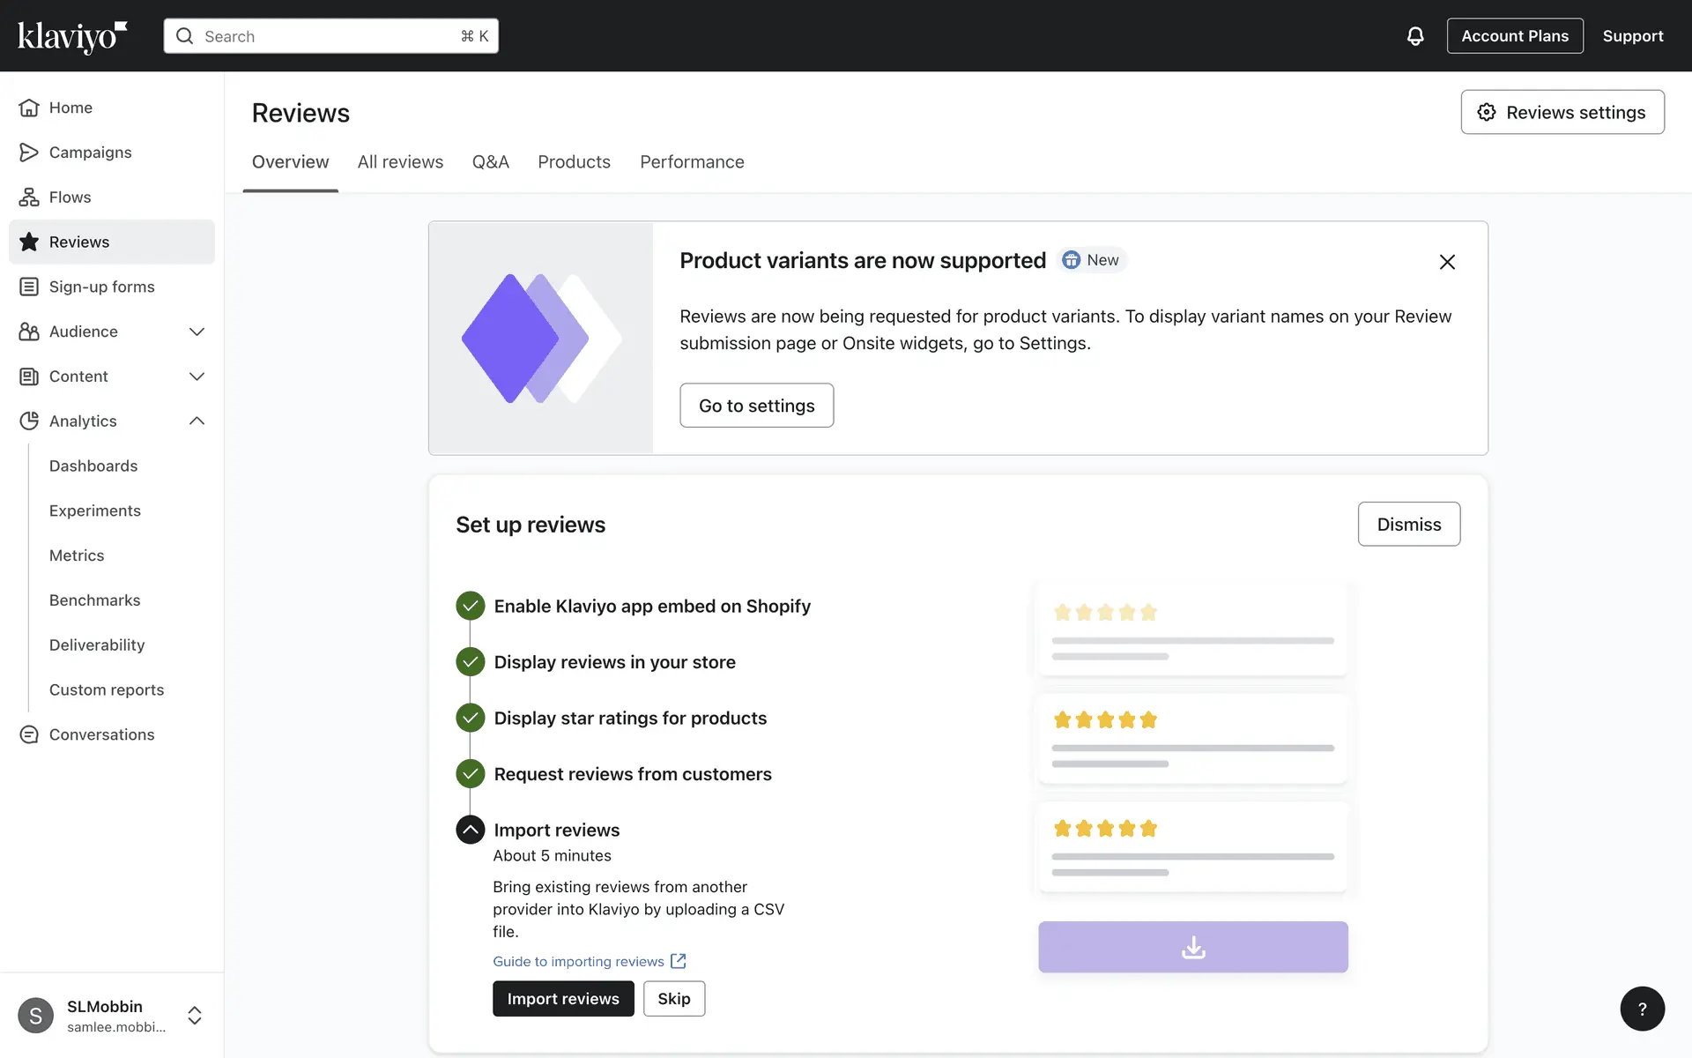The image size is (1692, 1058).
Task: Click the purple download icon button
Action: (1192, 947)
